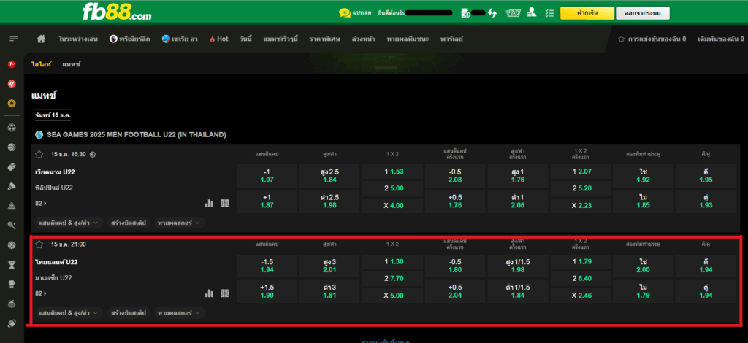Viewport: 748px width, 343px height.
Task: Open pitch lineup icon for Vietnam U22 match
Action: 225,204
